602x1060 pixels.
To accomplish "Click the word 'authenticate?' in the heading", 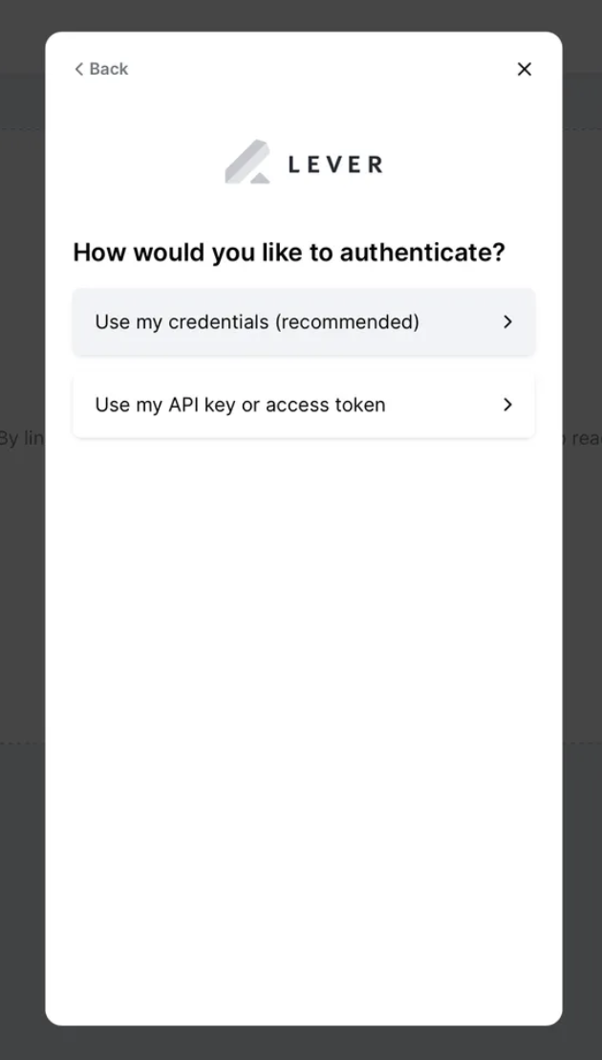I will click(x=421, y=253).
